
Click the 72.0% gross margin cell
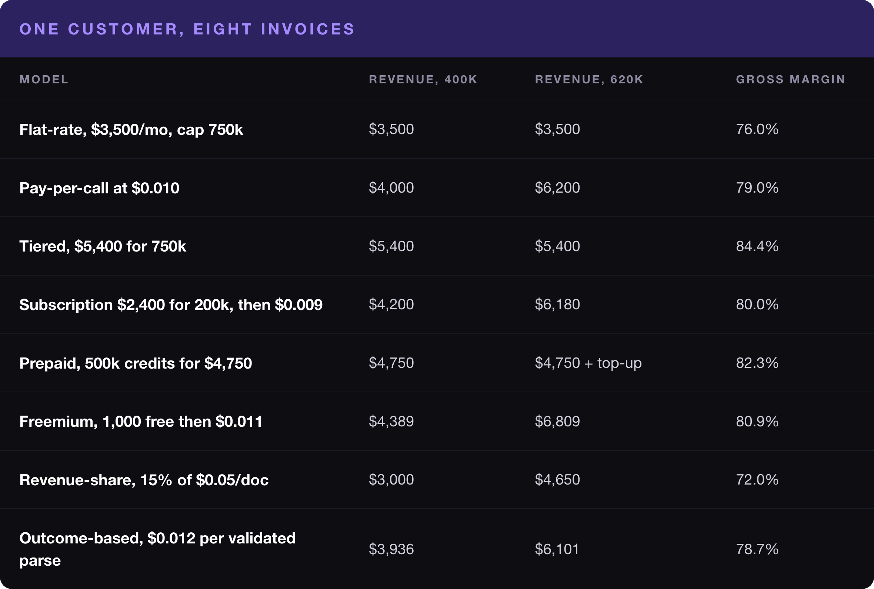pyautogui.click(x=757, y=480)
